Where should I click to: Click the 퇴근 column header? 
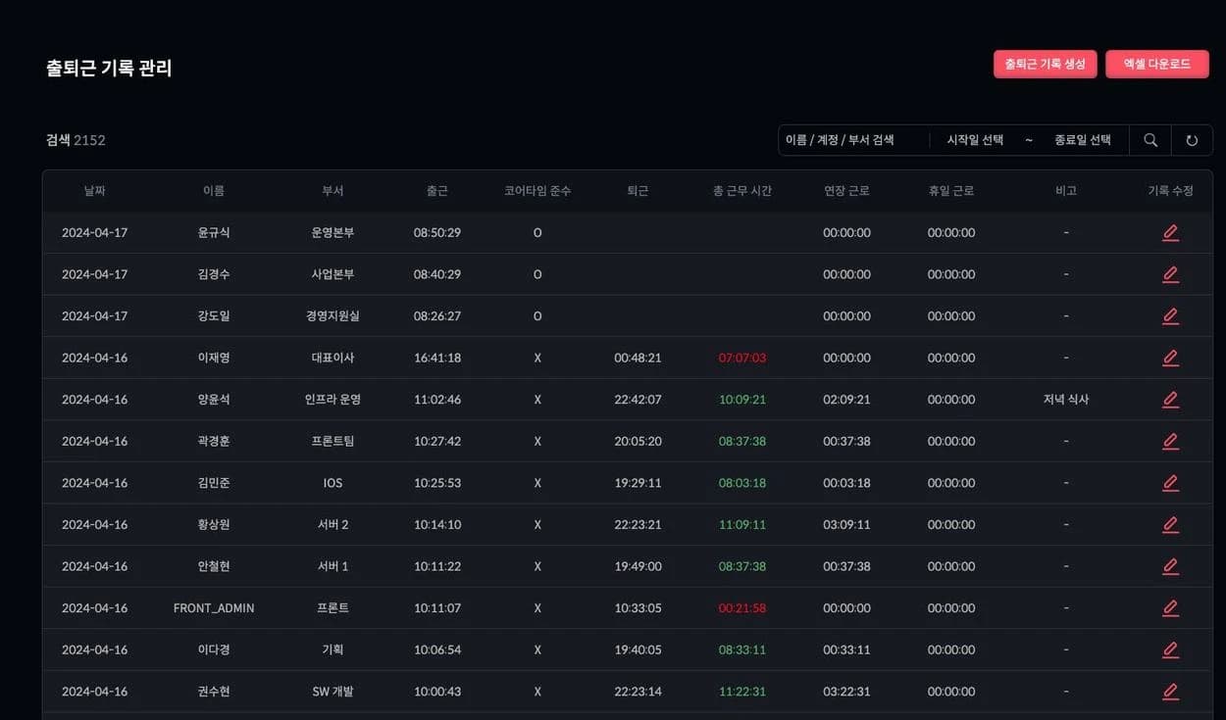(638, 191)
